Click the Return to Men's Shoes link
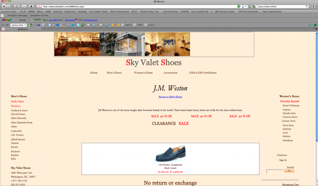Screen dimensions: 318x186 click(170, 97)
